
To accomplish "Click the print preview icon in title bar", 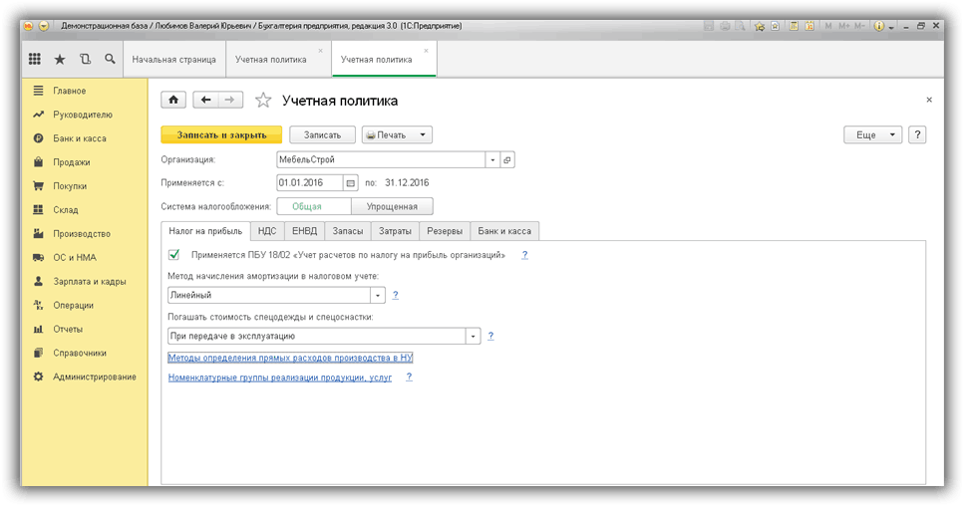I will point(741,26).
